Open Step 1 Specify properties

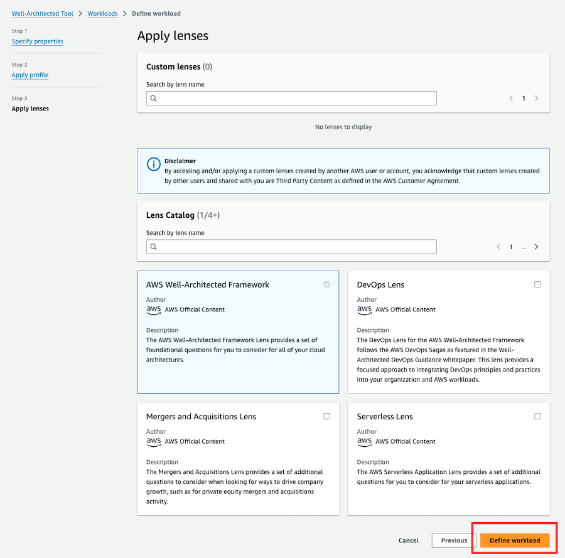coord(38,41)
